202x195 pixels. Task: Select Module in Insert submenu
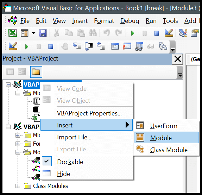click(x=166, y=138)
